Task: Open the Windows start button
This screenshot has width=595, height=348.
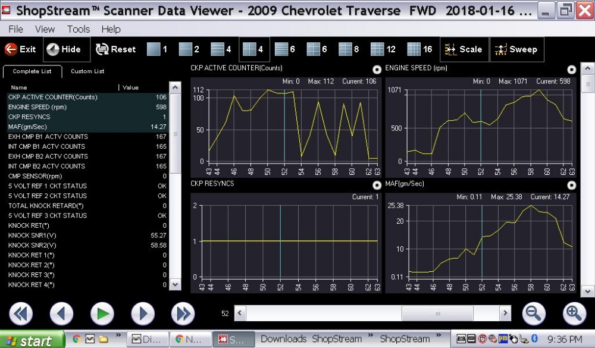Action: [x=32, y=339]
